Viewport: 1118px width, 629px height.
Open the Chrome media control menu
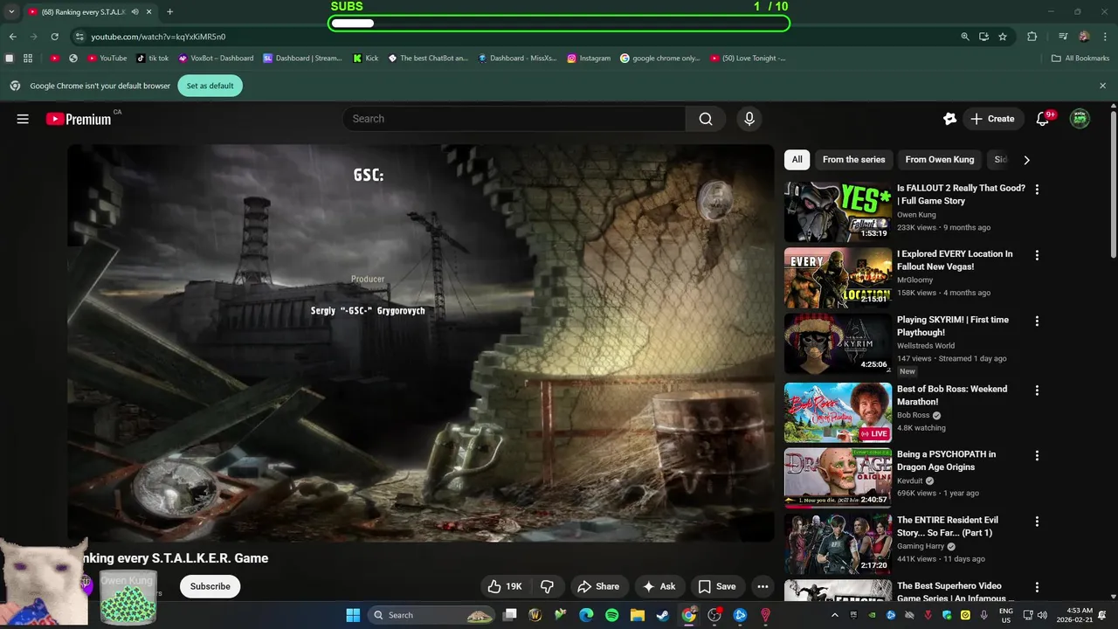[x=1063, y=37]
